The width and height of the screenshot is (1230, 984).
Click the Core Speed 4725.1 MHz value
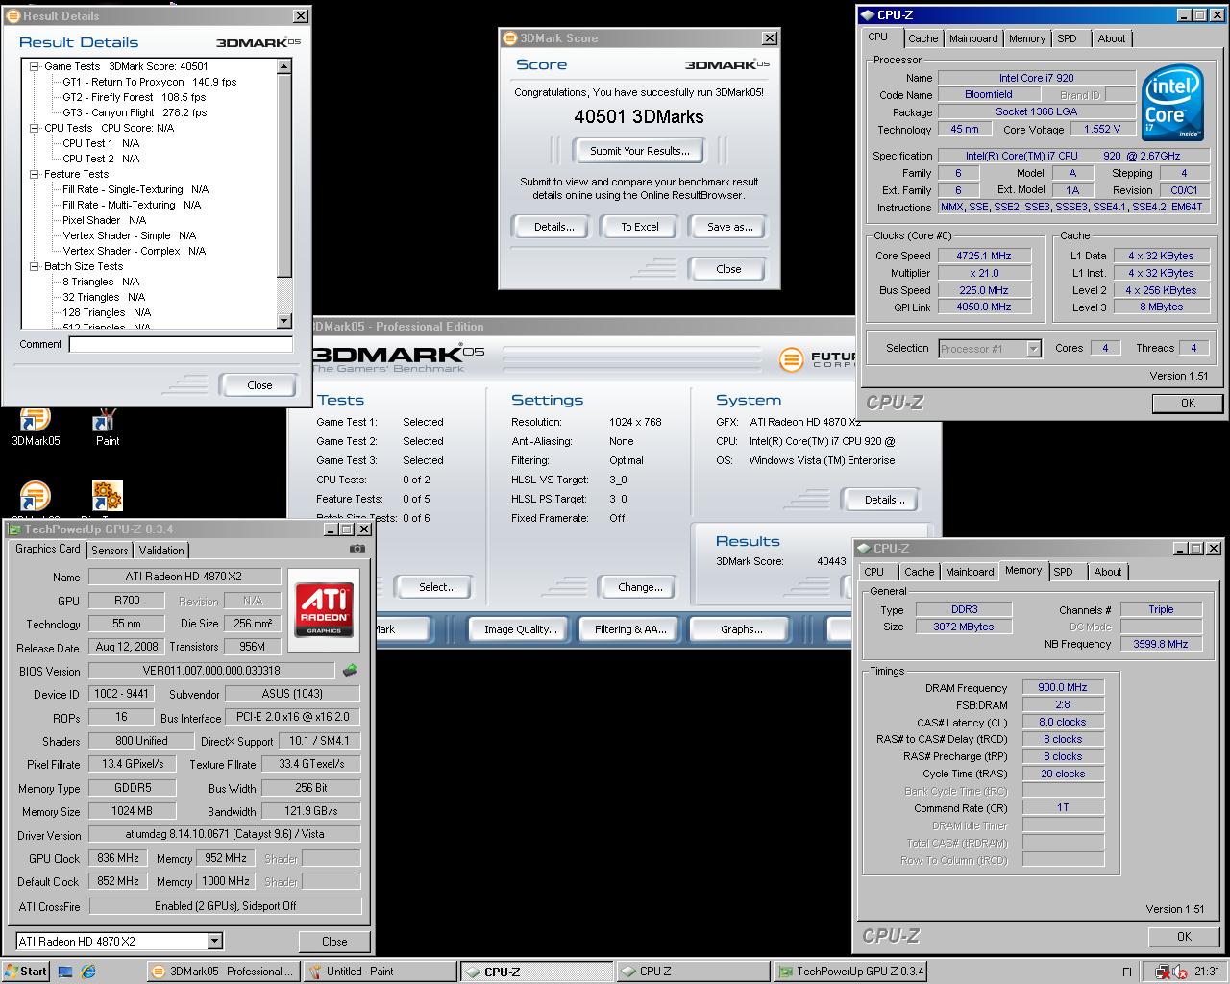click(x=983, y=256)
